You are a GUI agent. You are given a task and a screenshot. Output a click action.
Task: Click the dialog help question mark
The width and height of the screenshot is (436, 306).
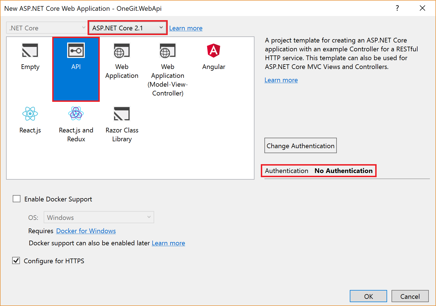(397, 8)
